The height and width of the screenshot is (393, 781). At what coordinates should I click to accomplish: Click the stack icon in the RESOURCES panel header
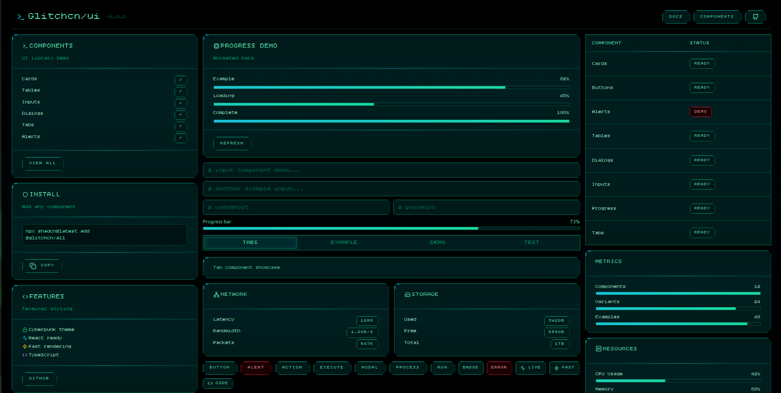(x=598, y=348)
